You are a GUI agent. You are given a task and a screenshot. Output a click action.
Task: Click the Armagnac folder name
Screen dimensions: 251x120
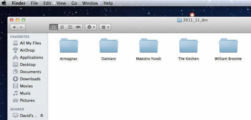(x=69, y=59)
